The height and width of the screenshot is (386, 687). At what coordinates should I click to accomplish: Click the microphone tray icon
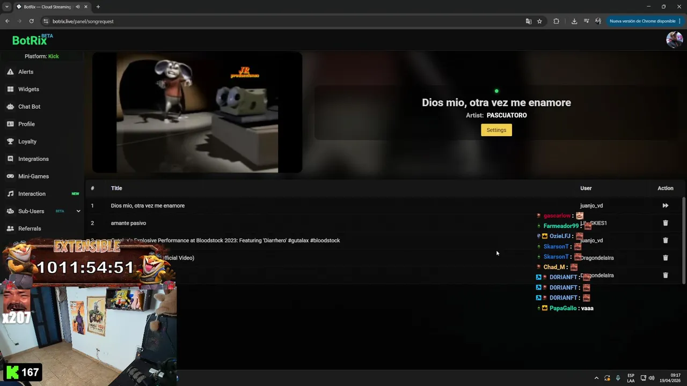pyautogui.click(x=618, y=378)
